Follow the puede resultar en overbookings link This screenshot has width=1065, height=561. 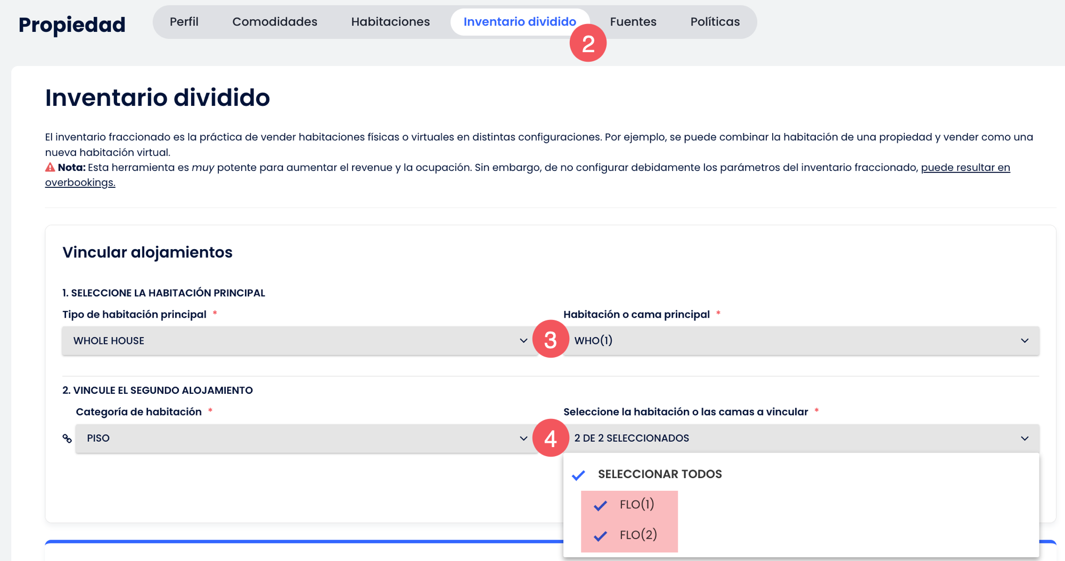965,168
